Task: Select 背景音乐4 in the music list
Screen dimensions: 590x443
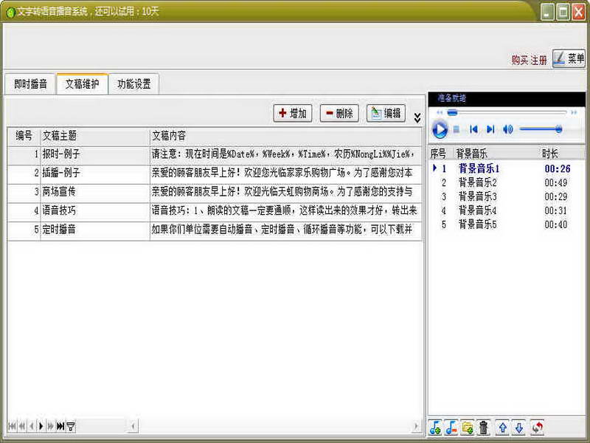Action: coord(507,210)
